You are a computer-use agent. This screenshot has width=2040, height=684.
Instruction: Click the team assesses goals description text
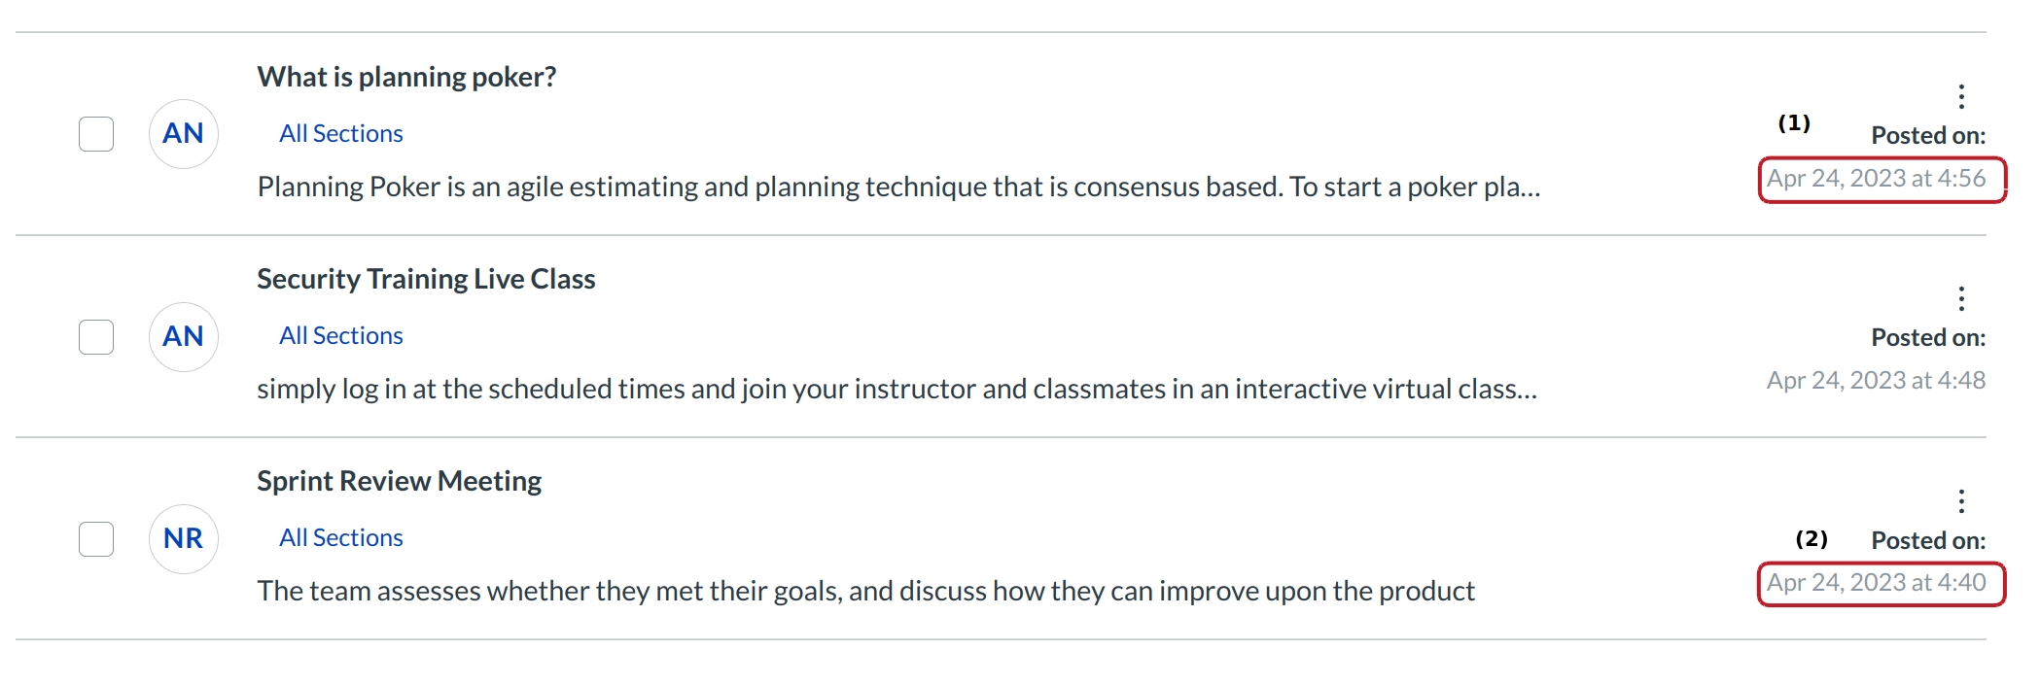click(x=865, y=591)
